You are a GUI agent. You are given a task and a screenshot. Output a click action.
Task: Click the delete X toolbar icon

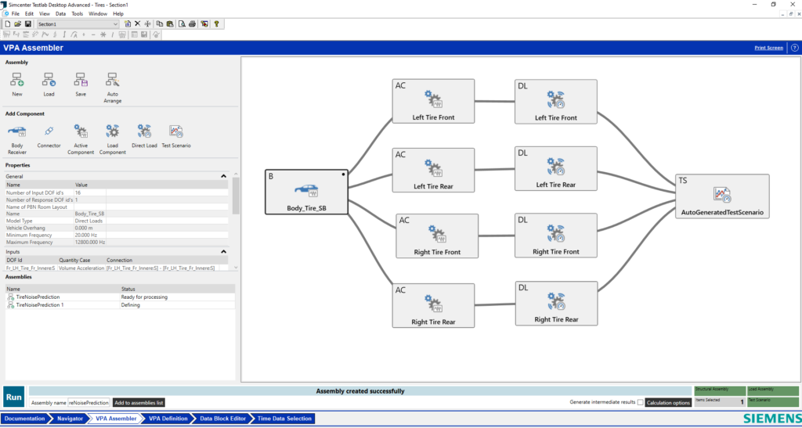(137, 23)
